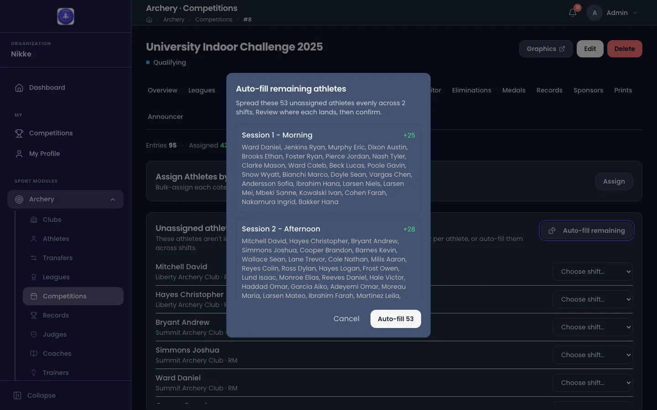Viewport: 657px width, 410px height.
Task: Click the home breadcrumb icon
Action: click(149, 20)
